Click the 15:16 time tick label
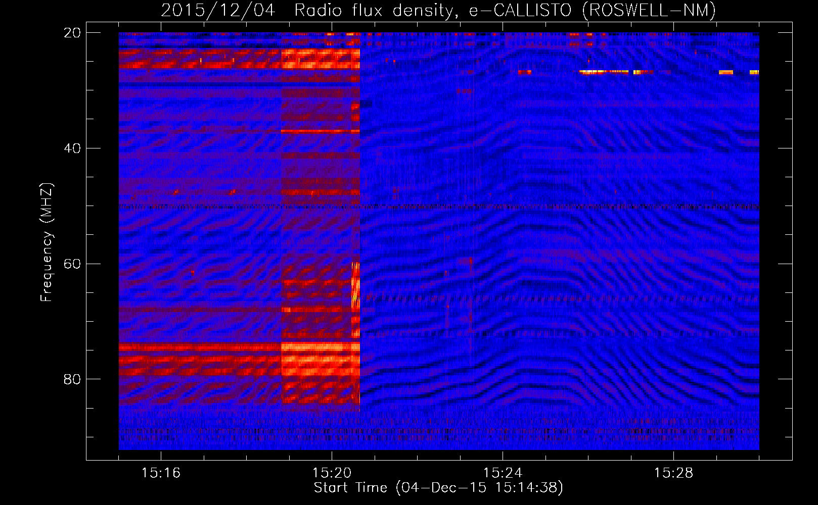Screen dimensions: 818x505 (161, 473)
